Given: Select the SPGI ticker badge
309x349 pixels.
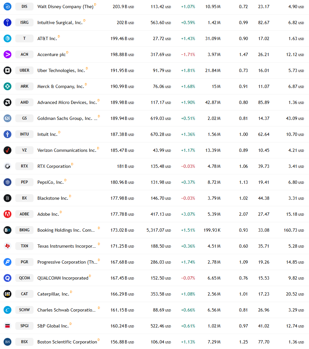Looking at the screenshot, I should 24,326.
